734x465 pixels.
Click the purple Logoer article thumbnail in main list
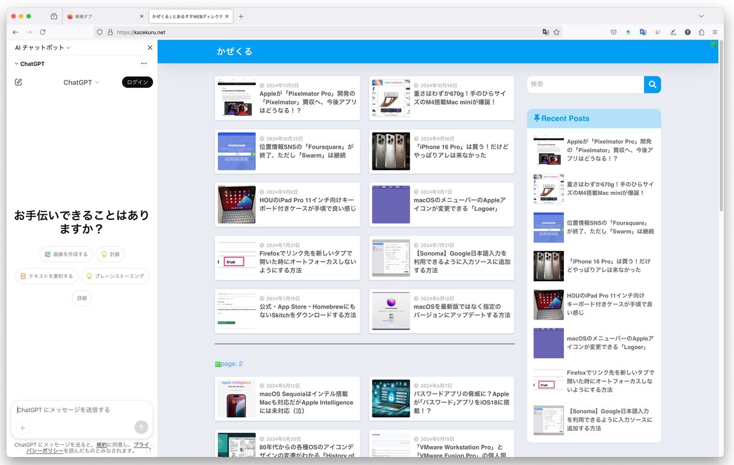coord(391,205)
